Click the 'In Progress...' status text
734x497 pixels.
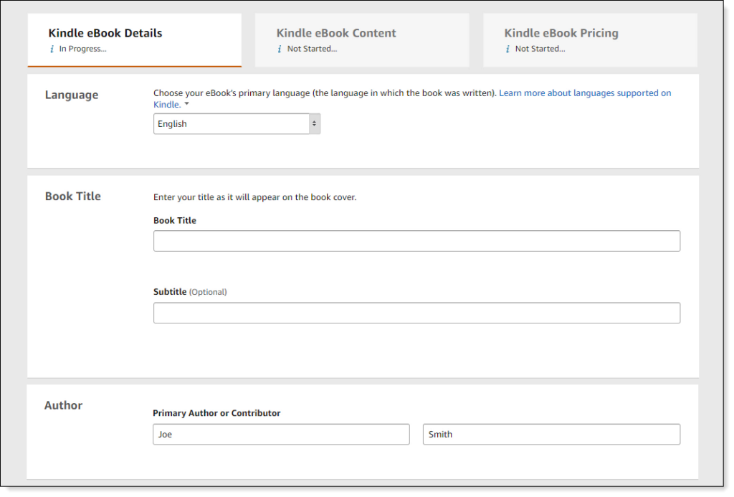click(82, 49)
